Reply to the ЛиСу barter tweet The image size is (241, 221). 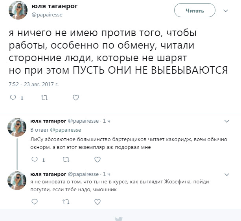click(x=34, y=159)
